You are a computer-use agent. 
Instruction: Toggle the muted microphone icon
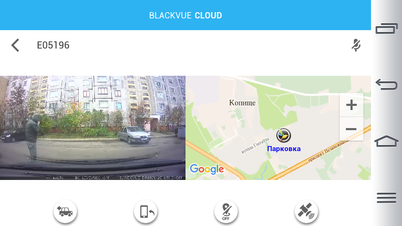pyautogui.click(x=356, y=45)
